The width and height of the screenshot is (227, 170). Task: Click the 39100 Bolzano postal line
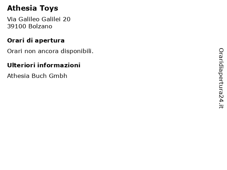pos(30,26)
